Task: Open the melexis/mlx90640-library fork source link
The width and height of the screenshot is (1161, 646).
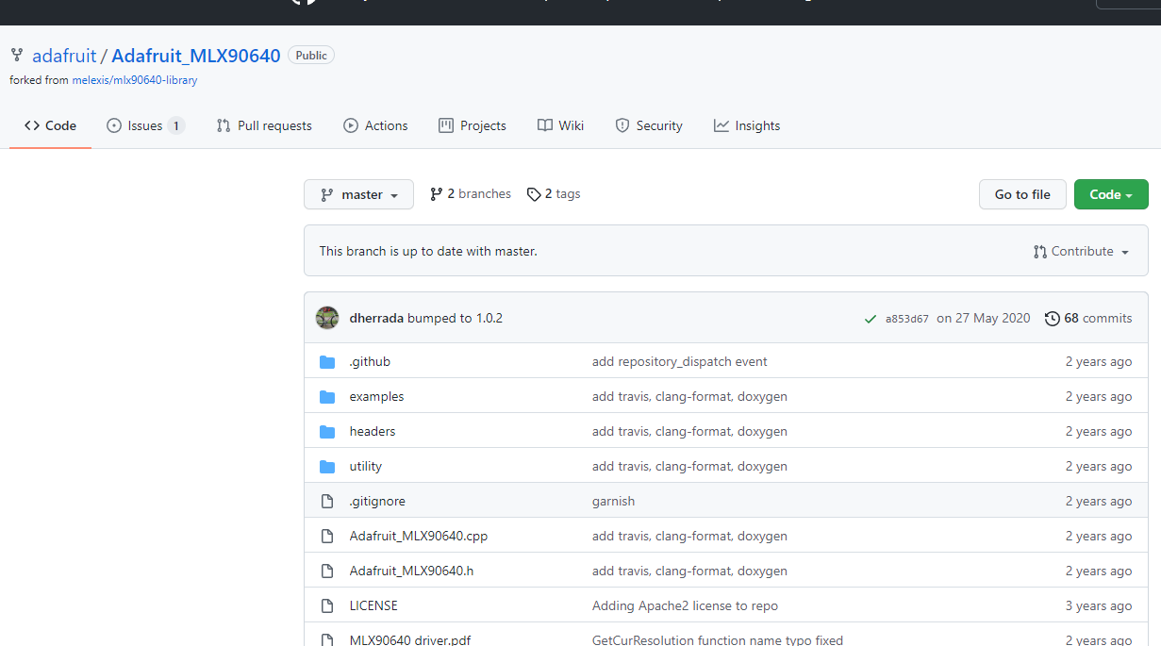Action: click(135, 80)
